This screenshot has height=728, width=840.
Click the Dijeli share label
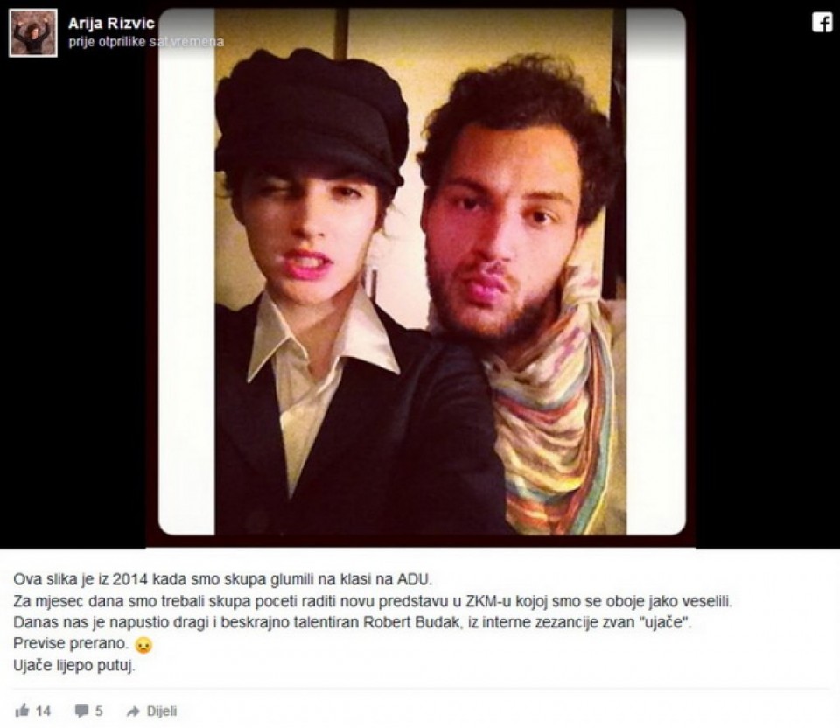click(162, 711)
